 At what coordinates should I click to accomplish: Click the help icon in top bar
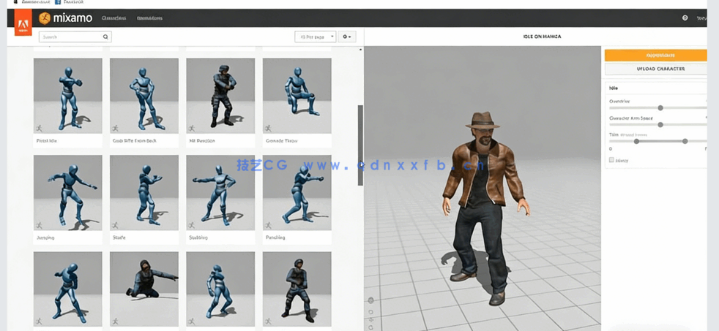[x=685, y=18]
